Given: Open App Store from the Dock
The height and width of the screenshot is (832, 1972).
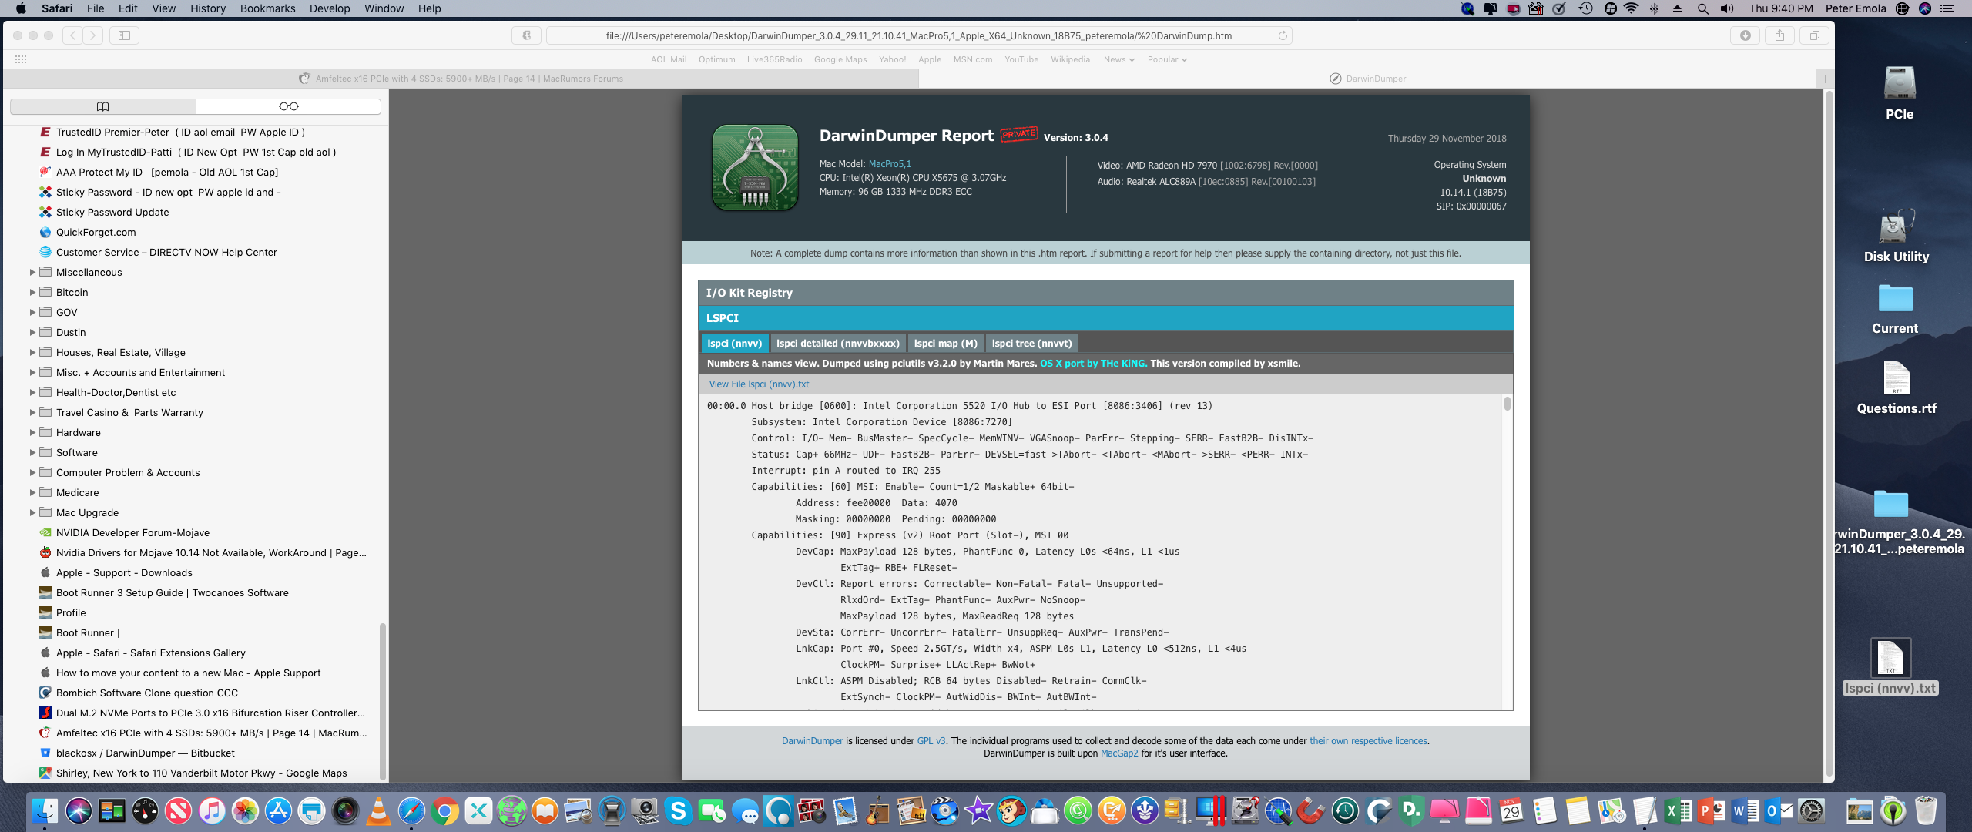Looking at the screenshot, I should pyautogui.click(x=278, y=810).
